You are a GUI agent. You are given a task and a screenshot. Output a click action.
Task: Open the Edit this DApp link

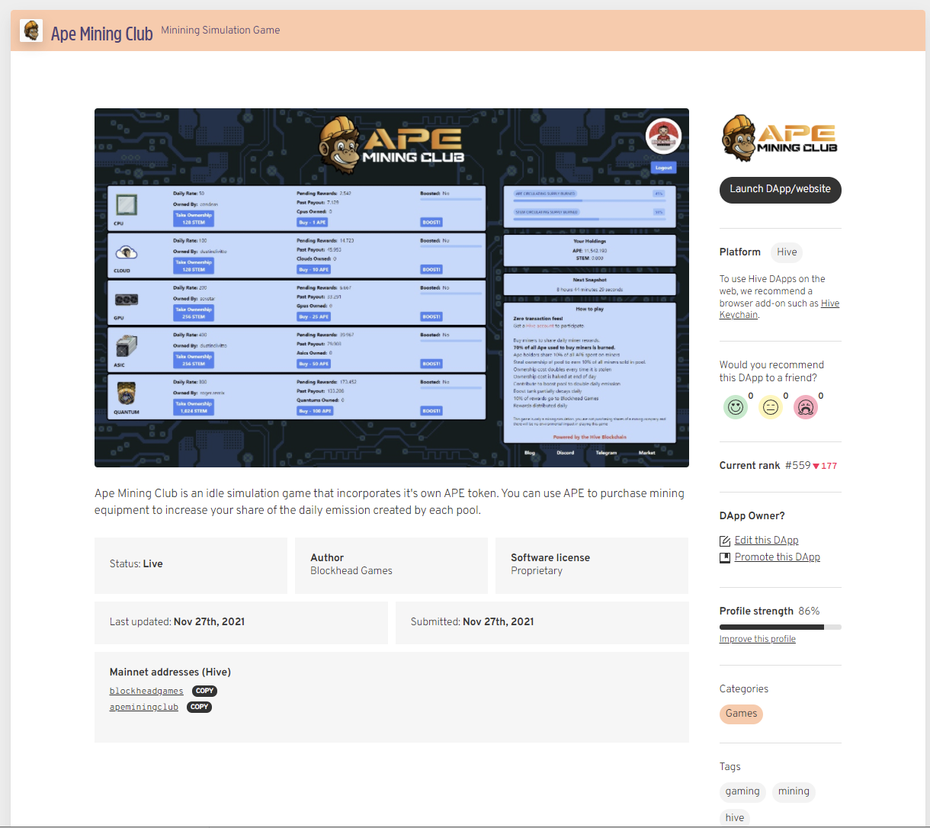tap(766, 540)
